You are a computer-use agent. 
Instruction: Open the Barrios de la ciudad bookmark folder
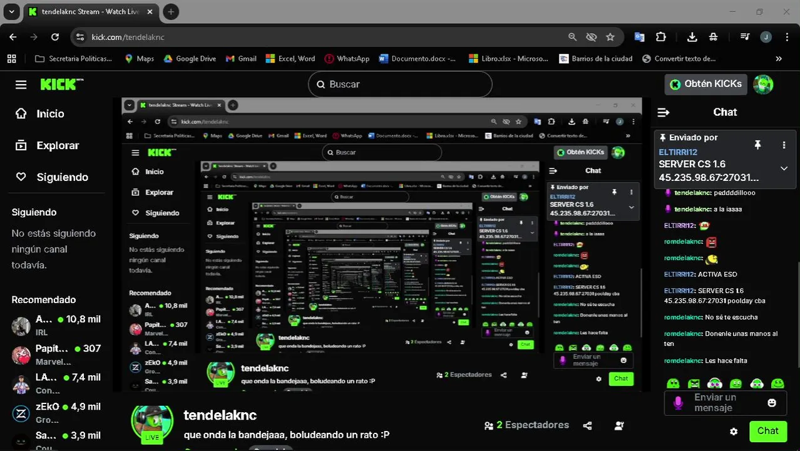tap(595, 58)
